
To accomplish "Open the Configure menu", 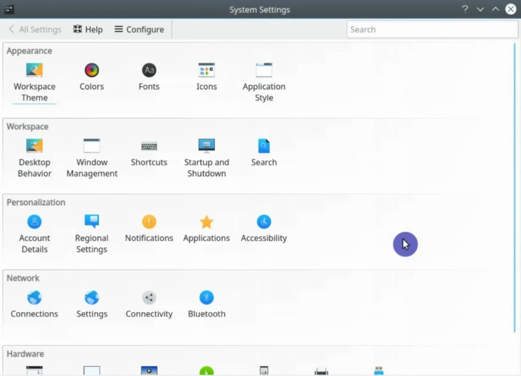I will [x=139, y=29].
